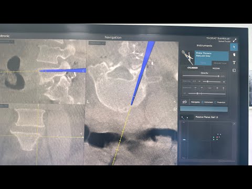Click the probe instrument thumbnail image
Image resolution: width=252 pixels, height=189 pixels.
[x=187, y=58]
